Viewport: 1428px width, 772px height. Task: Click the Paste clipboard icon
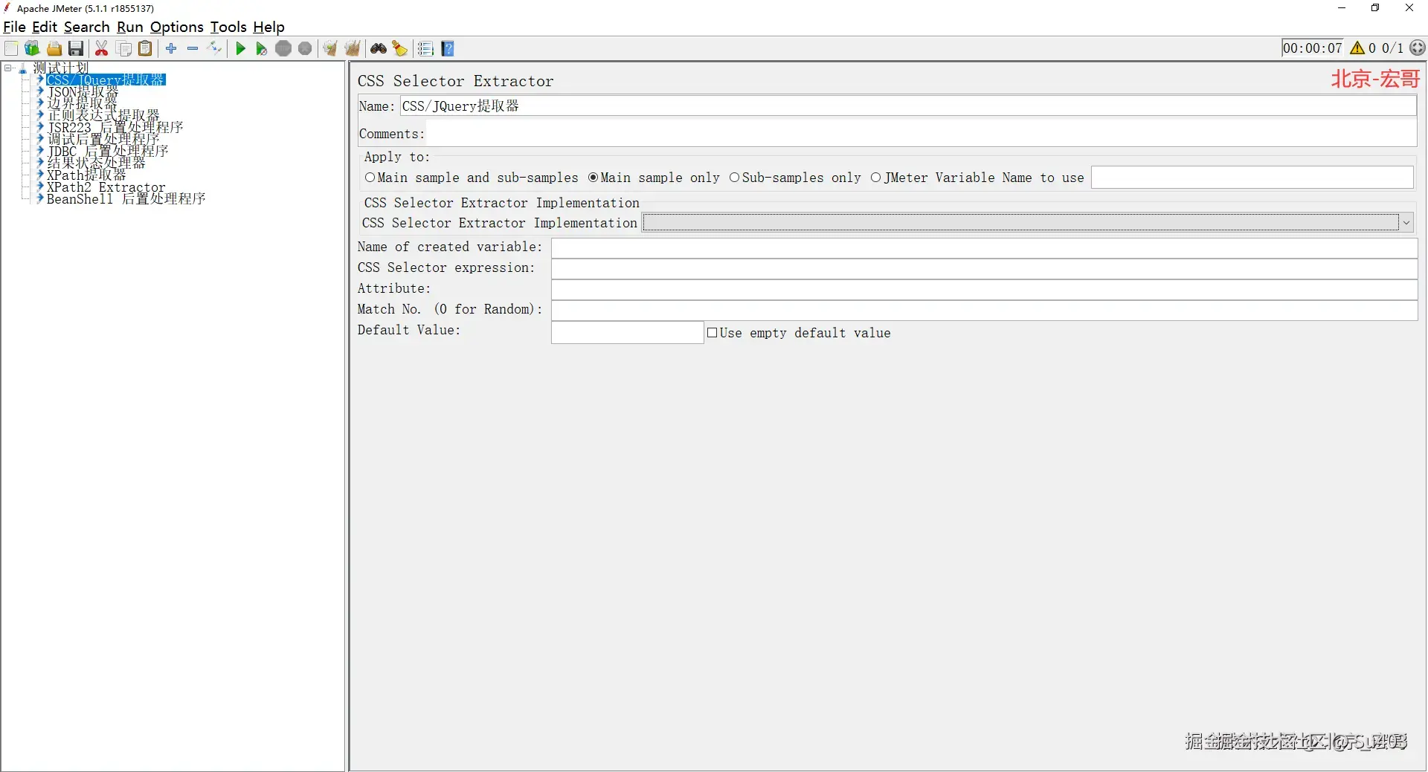click(146, 49)
